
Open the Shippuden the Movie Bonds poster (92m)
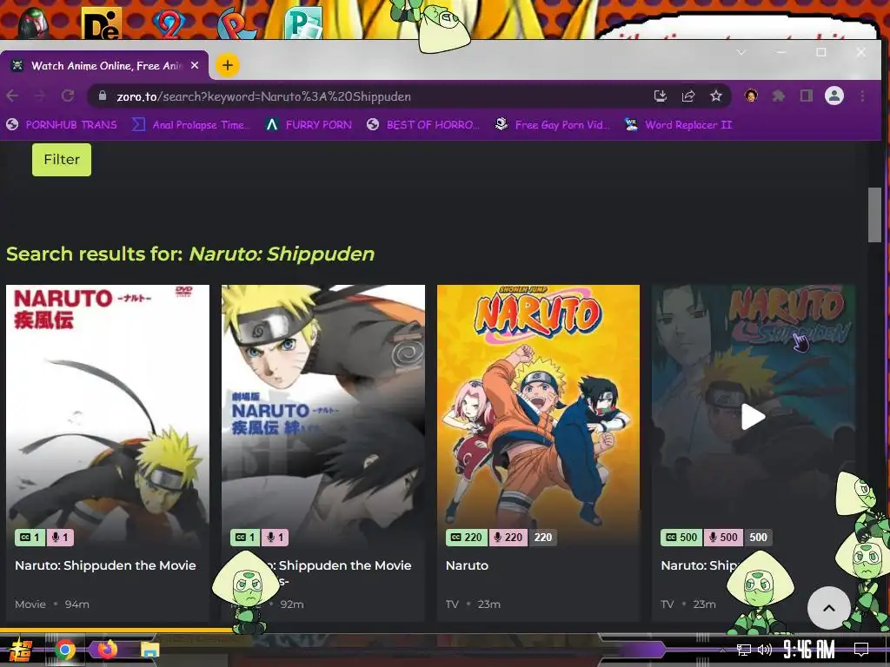pyautogui.click(x=323, y=414)
